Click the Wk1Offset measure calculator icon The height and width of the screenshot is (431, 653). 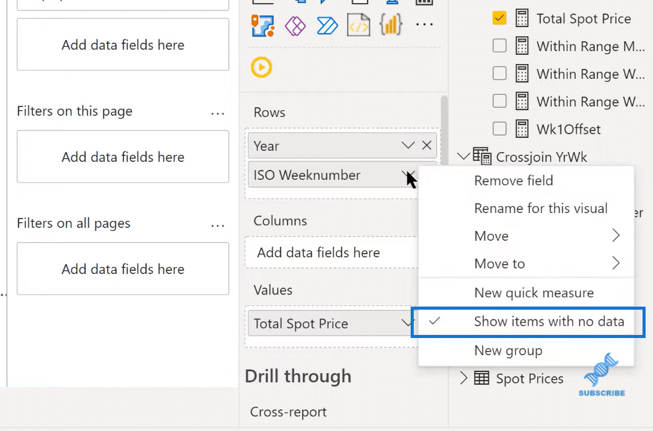coord(522,129)
